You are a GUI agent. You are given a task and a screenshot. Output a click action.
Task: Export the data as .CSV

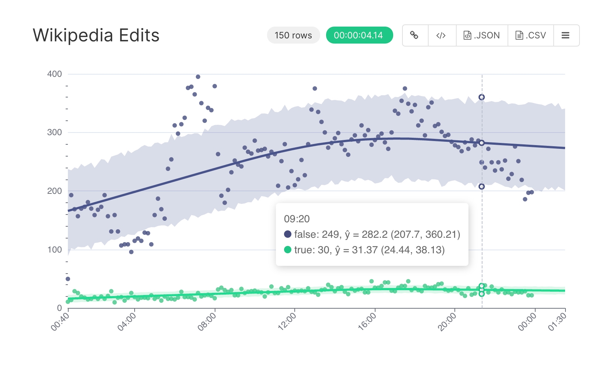point(530,35)
